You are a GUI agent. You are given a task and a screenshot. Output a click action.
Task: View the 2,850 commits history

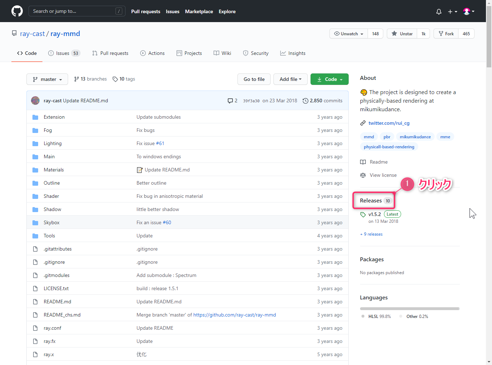click(322, 101)
